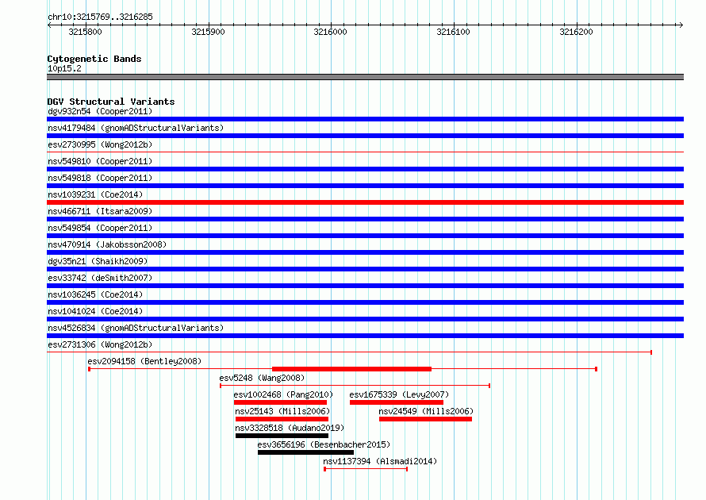Click the blue bar under dgv932n54
This screenshot has width=706, height=500.
click(365, 119)
